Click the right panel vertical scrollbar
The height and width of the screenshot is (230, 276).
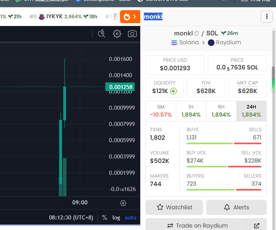pos(273,78)
